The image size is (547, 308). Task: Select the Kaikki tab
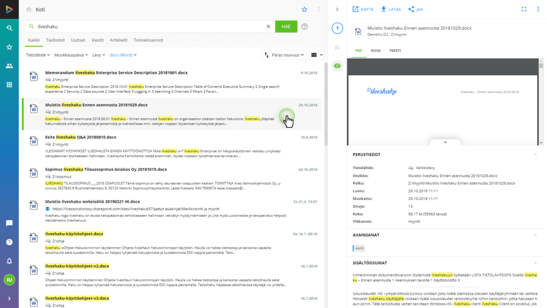(x=34, y=40)
